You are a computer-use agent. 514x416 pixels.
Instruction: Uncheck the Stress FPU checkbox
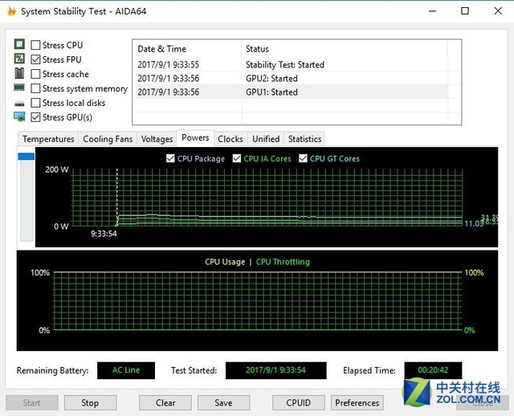tap(35, 59)
